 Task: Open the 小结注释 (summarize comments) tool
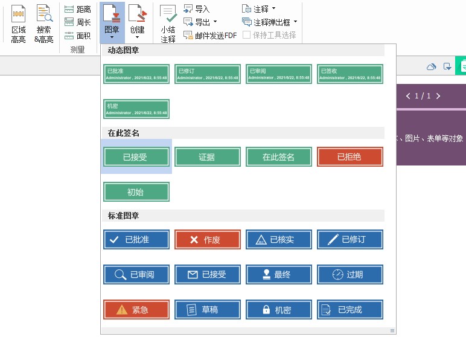[168, 25]
